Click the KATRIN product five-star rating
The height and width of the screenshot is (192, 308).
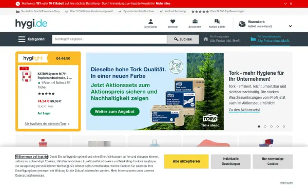click(46, 94)
